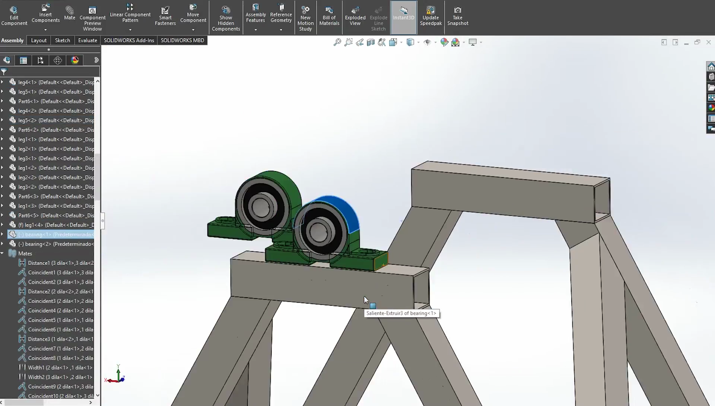The width and height of the screenshot is (715, 406).
Task: Click the Zoom to Fit icon
Action: pos(337,42)
